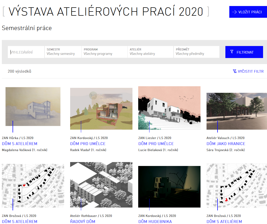Open the Program dropdown filter
This screenshot has width=267, height=224.
point(104,52)
